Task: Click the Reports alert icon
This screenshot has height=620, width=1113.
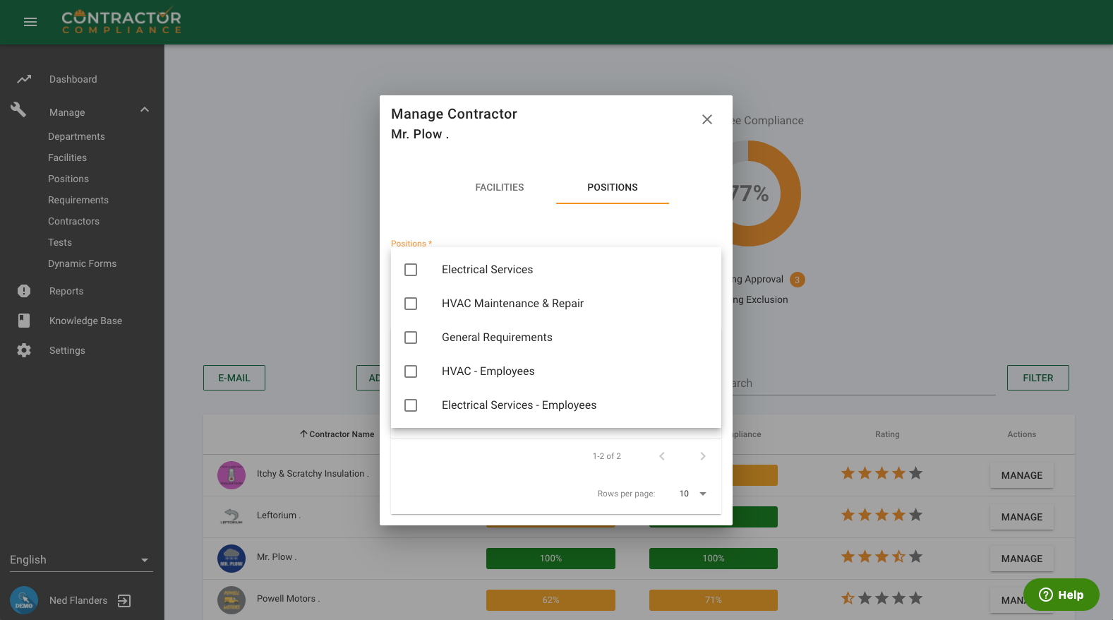Action: 24,291
